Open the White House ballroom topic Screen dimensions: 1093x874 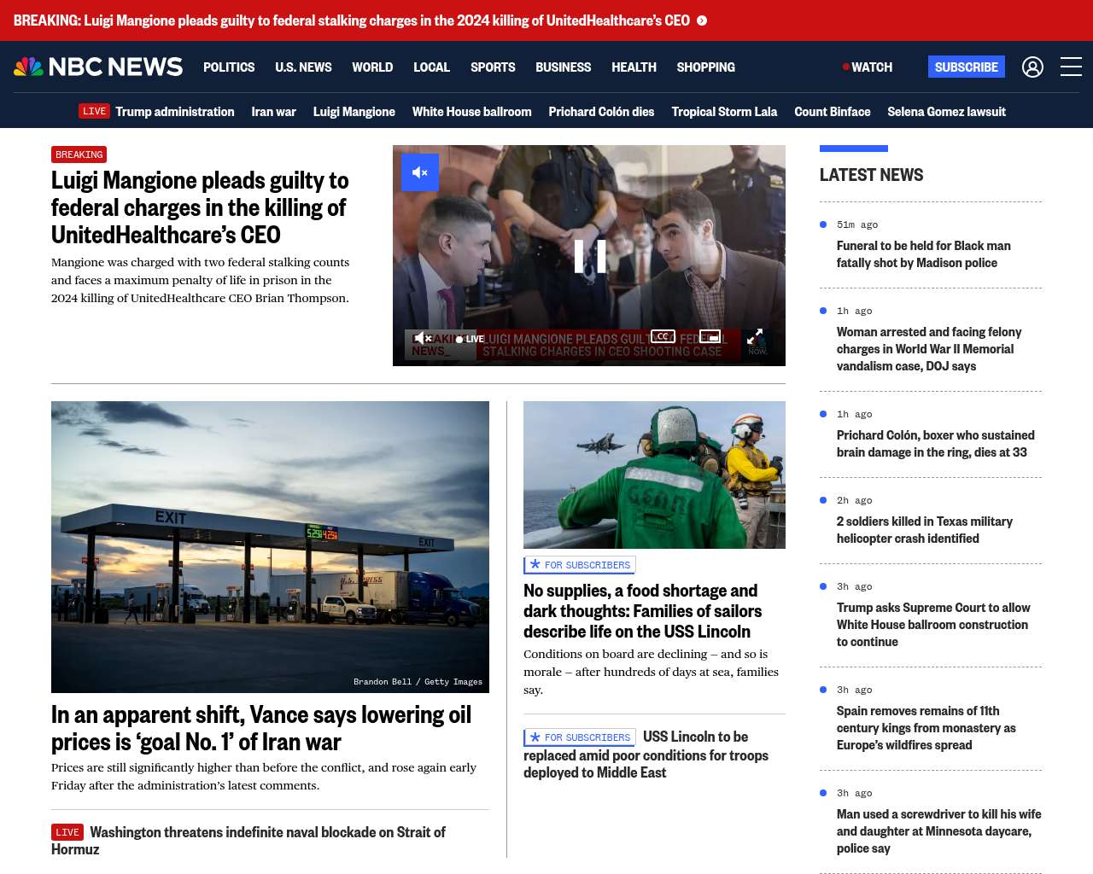pos(471,111)
